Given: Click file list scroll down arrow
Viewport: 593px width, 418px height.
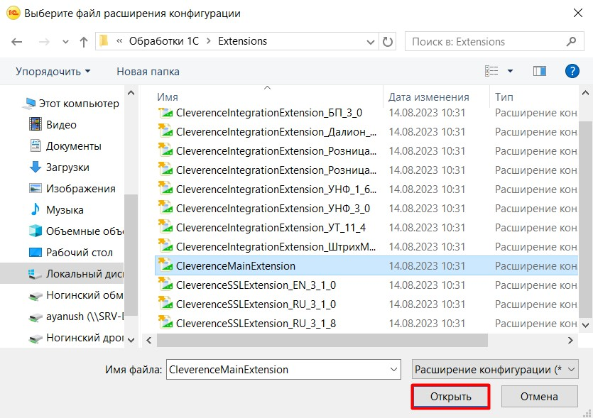Looking at the screenshot, I should click(585, 324).
